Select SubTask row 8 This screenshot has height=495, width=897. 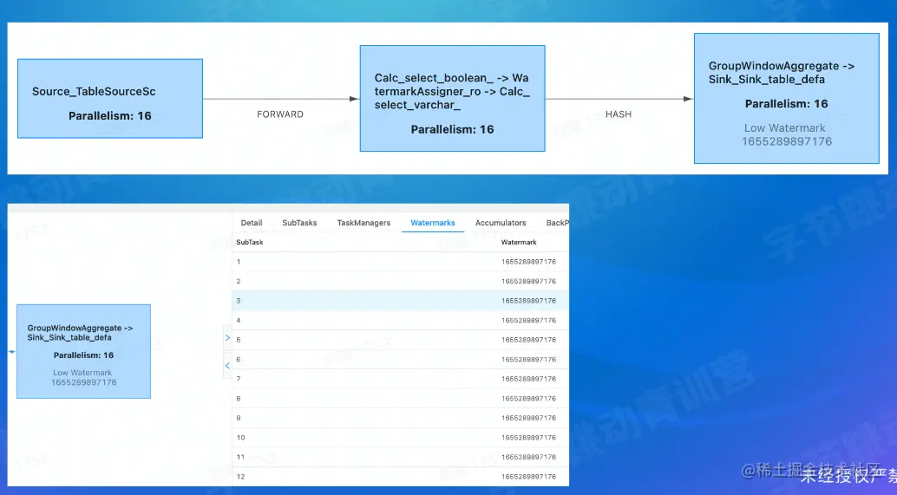[x=401, y=399]
